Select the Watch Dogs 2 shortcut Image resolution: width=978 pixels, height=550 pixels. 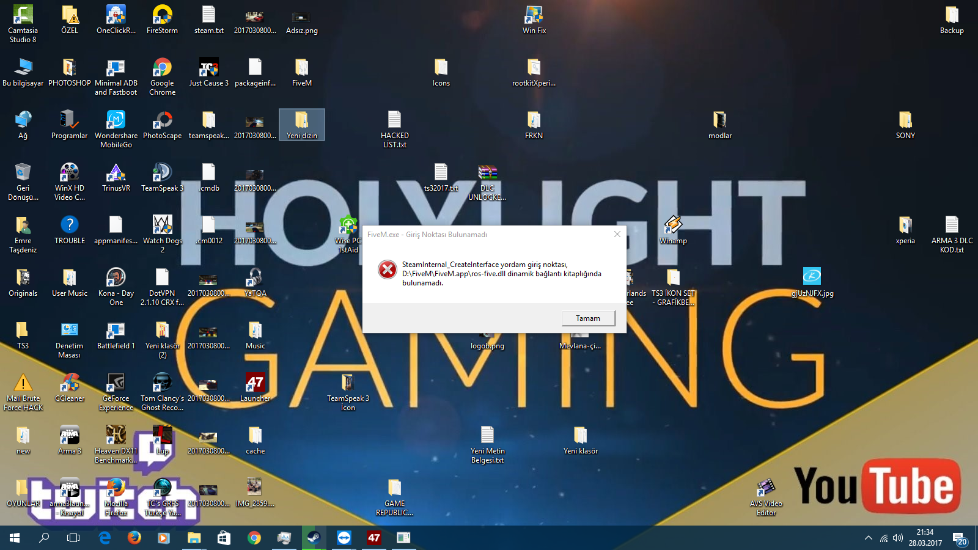point(162,235)
